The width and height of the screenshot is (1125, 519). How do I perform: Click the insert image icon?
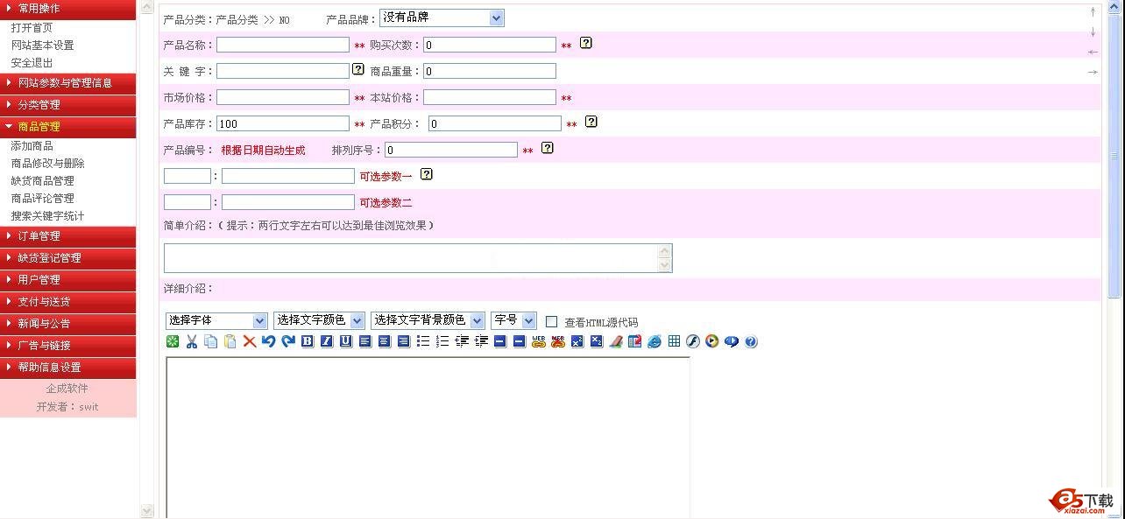634,341
